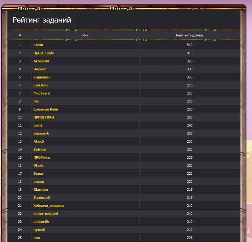The width and height of the screenshot is (252, 242).
Task: Open the Light player profile
Action: tap(38, 125)
